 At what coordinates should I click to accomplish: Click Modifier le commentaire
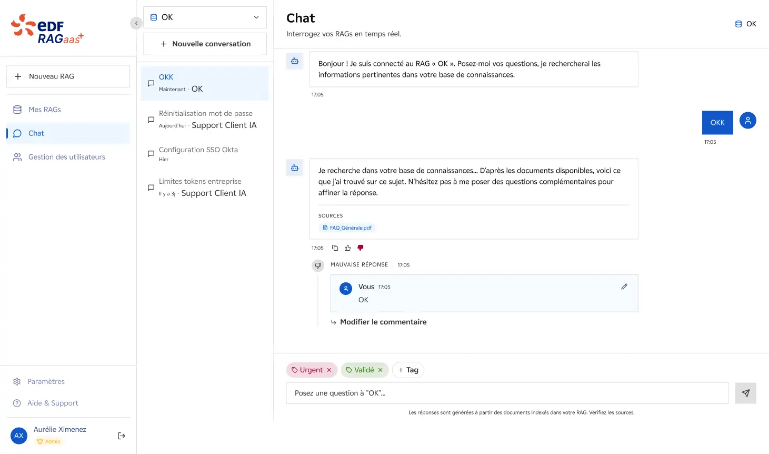tap(378, 322)
